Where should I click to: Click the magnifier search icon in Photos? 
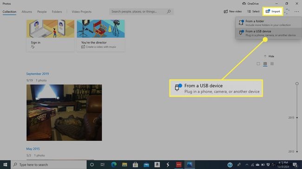pyautogui.click(x=169, y=12)
